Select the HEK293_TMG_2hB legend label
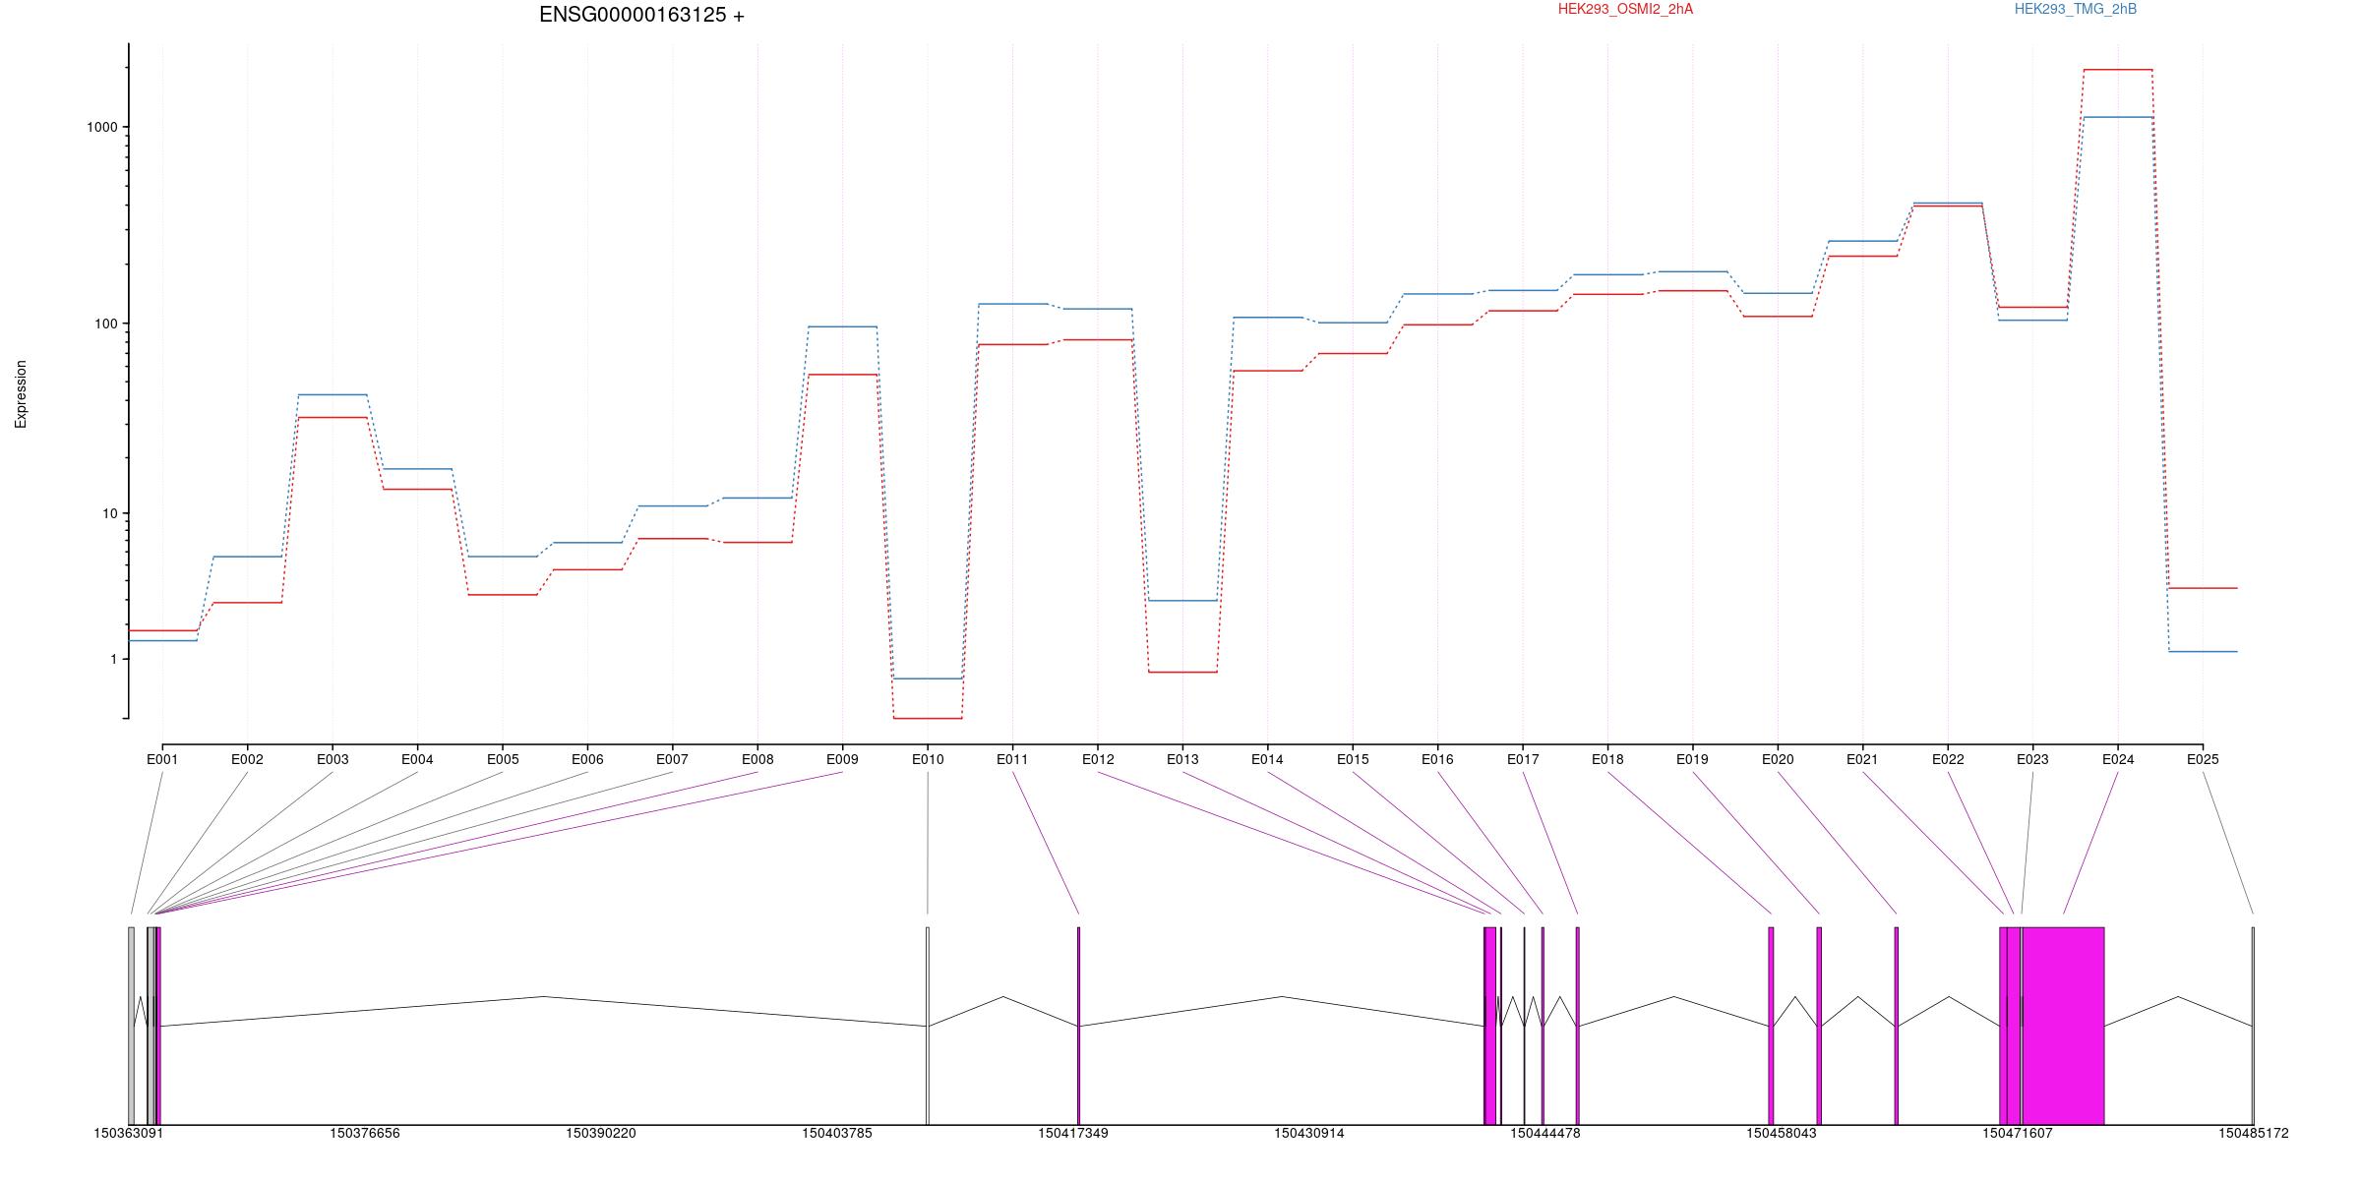Screen dimensions: 2361x1180 2076,9
